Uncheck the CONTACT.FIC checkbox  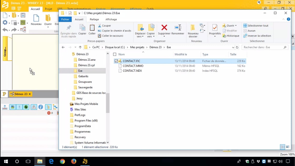tap(116, 61)
